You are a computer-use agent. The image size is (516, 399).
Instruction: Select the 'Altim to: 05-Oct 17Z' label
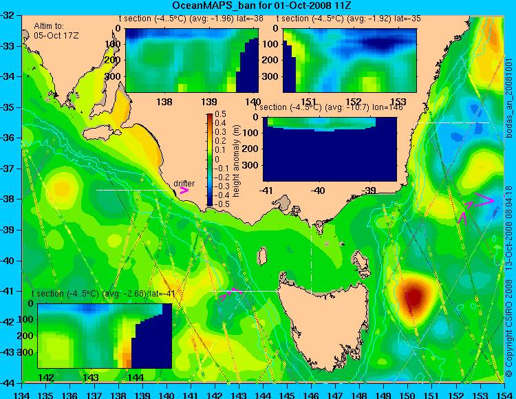tap(56, 30)
